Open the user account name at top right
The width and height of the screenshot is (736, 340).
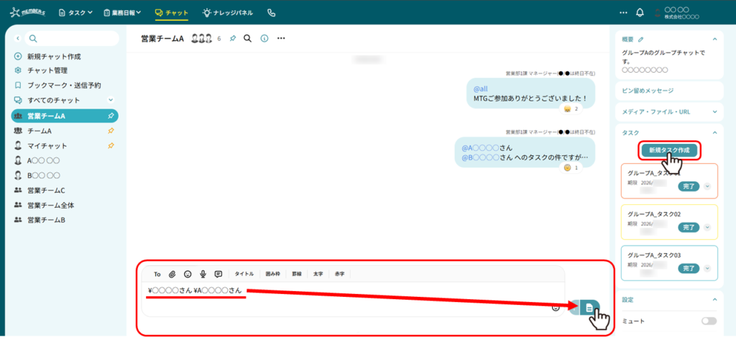coord(682,13)
